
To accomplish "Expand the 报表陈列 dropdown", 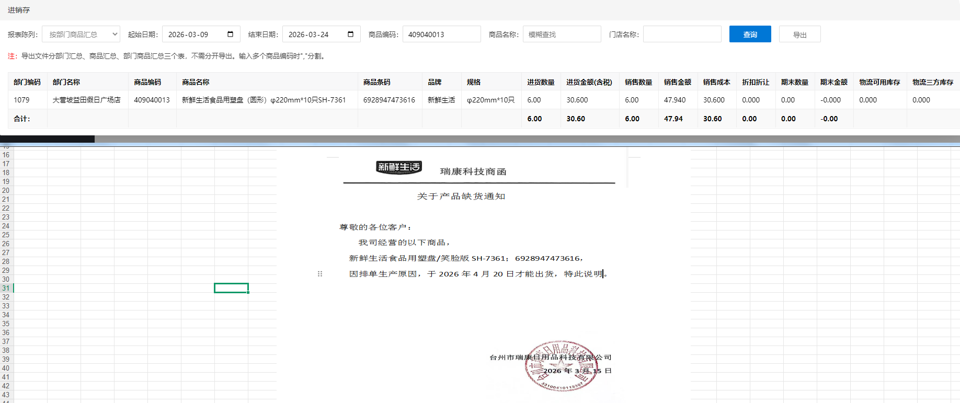I will click(x=81, y=34).
